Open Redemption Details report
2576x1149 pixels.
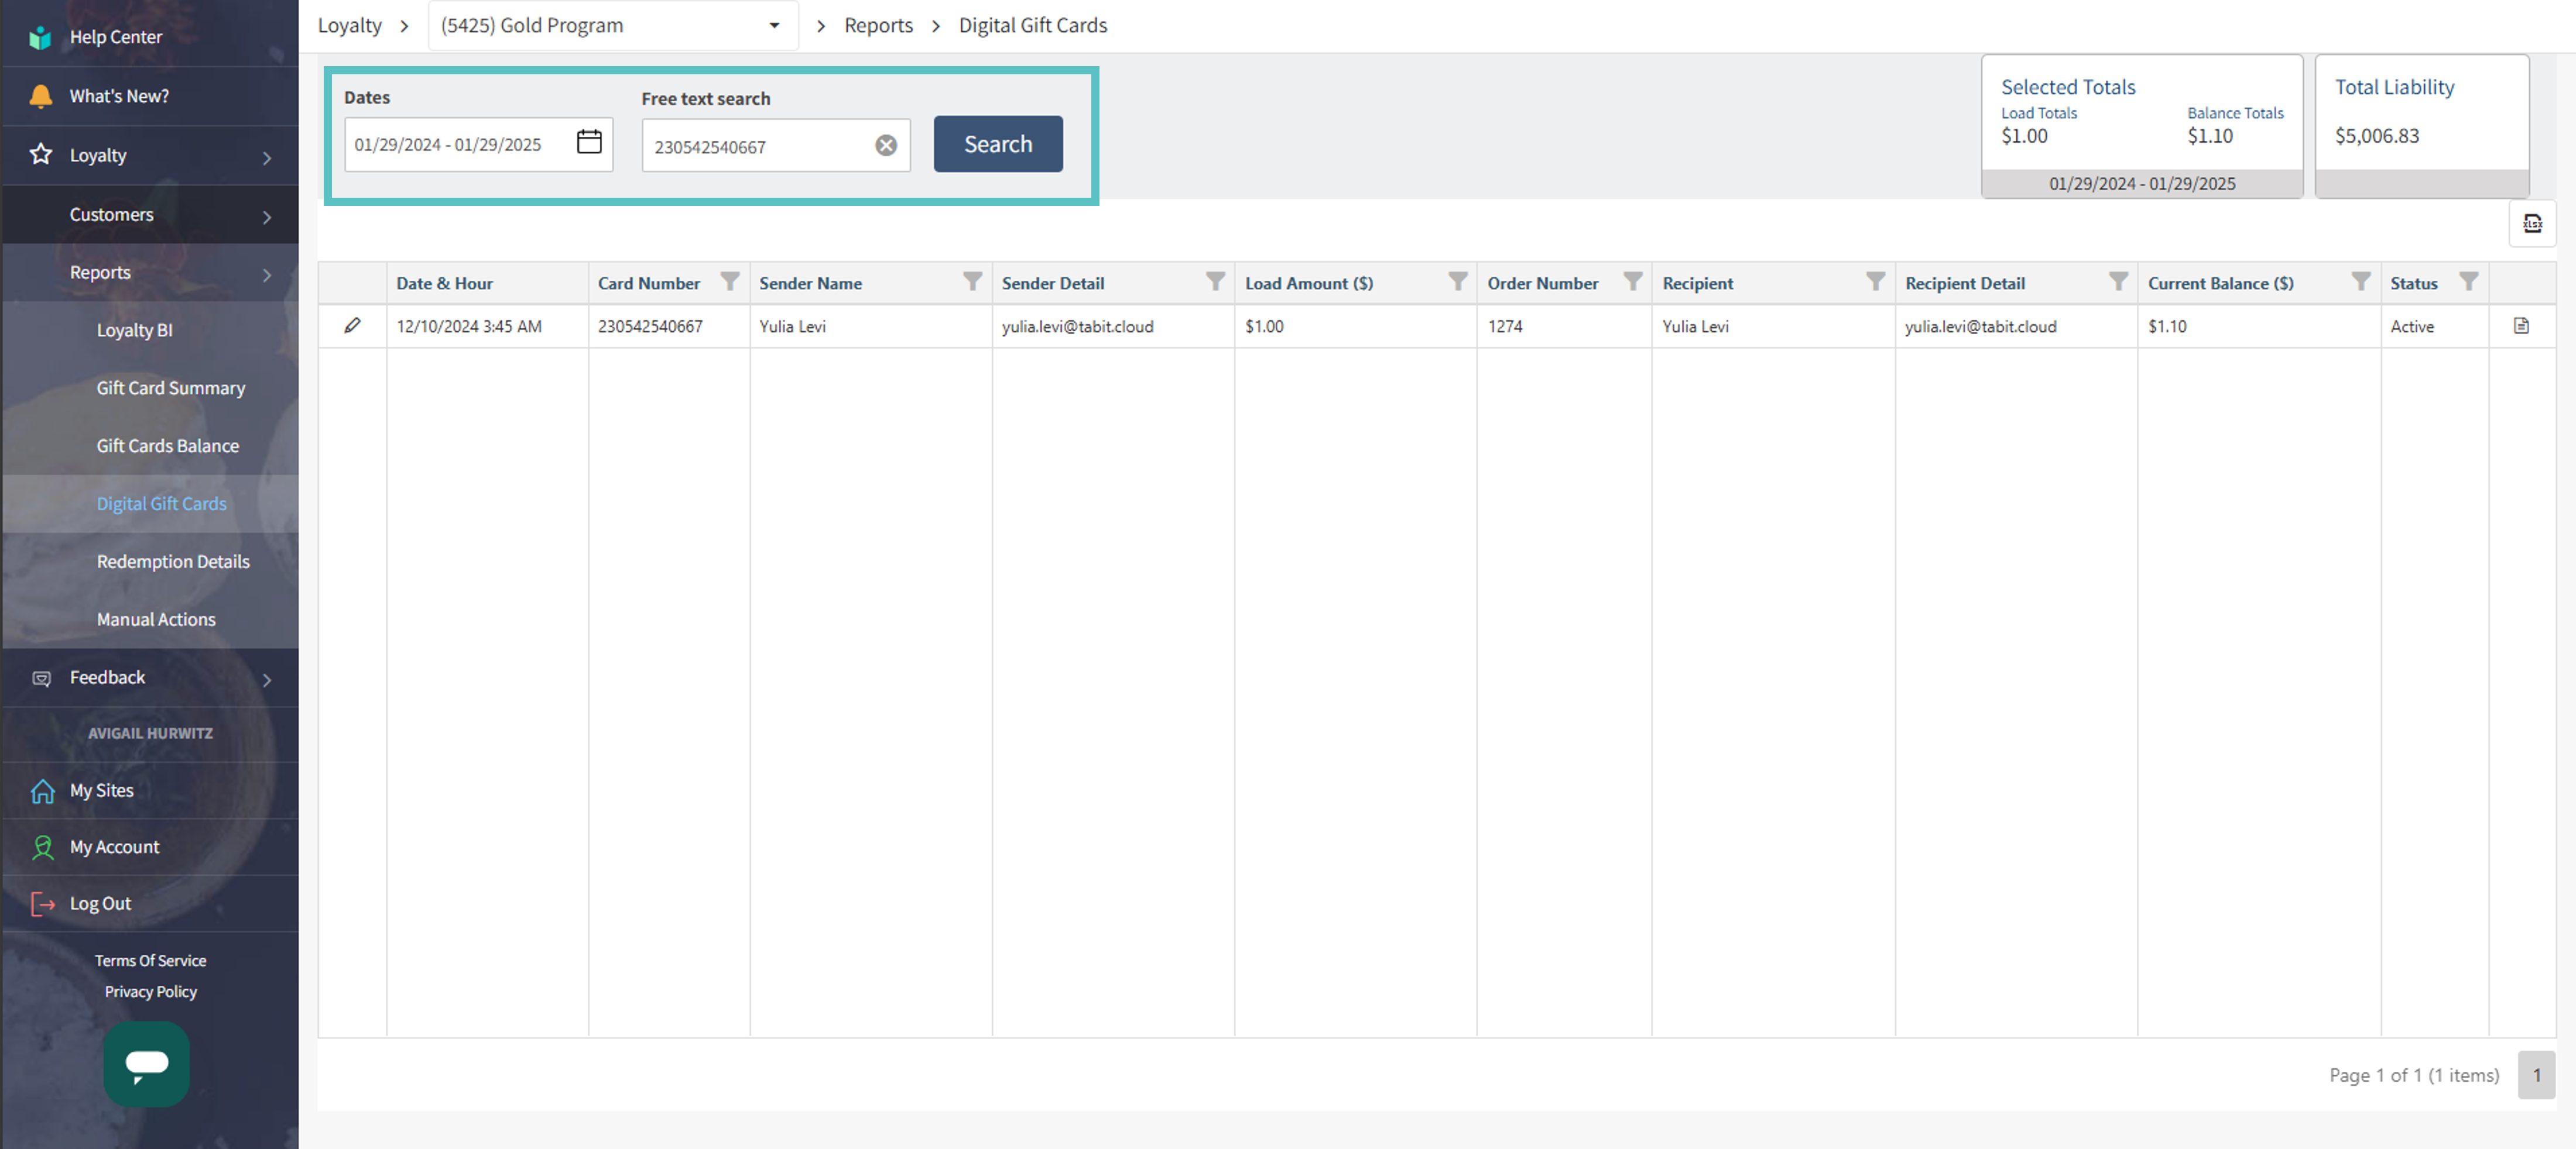173,563
